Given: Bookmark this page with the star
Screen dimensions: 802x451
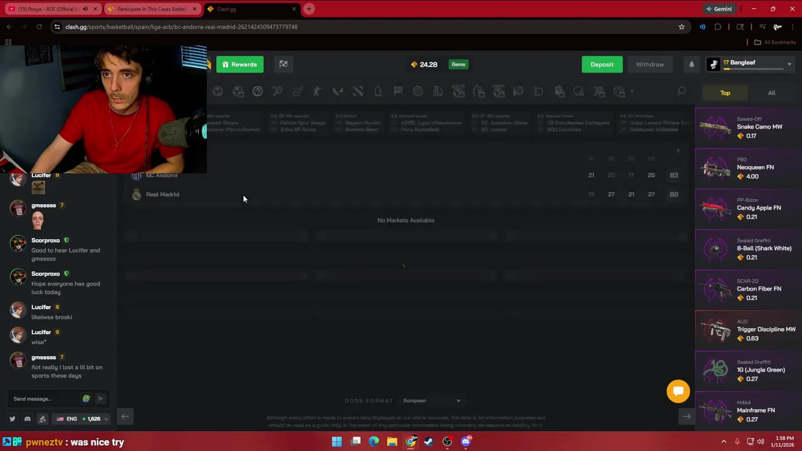Looking at the screenshot, I should point(682,27).
